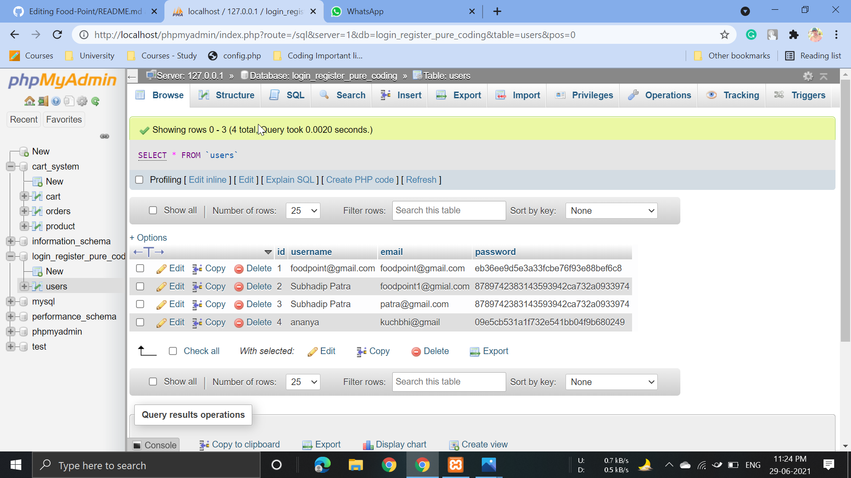Viewport: 851px width, 478px height.
Task: Go to the Export tab
Action: point(458,95)
